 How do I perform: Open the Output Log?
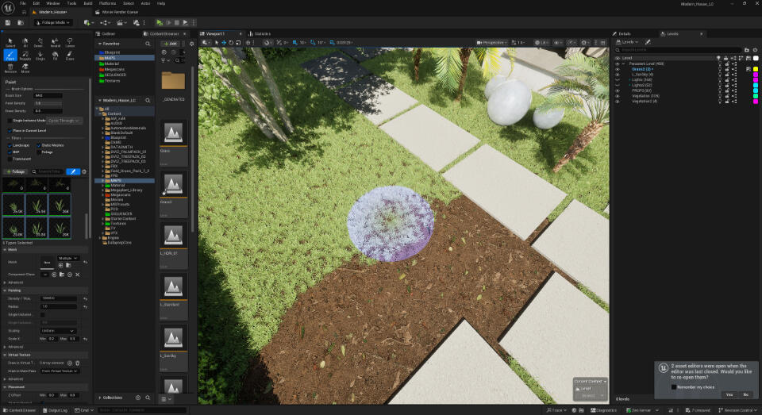click(x=56, y=410)
